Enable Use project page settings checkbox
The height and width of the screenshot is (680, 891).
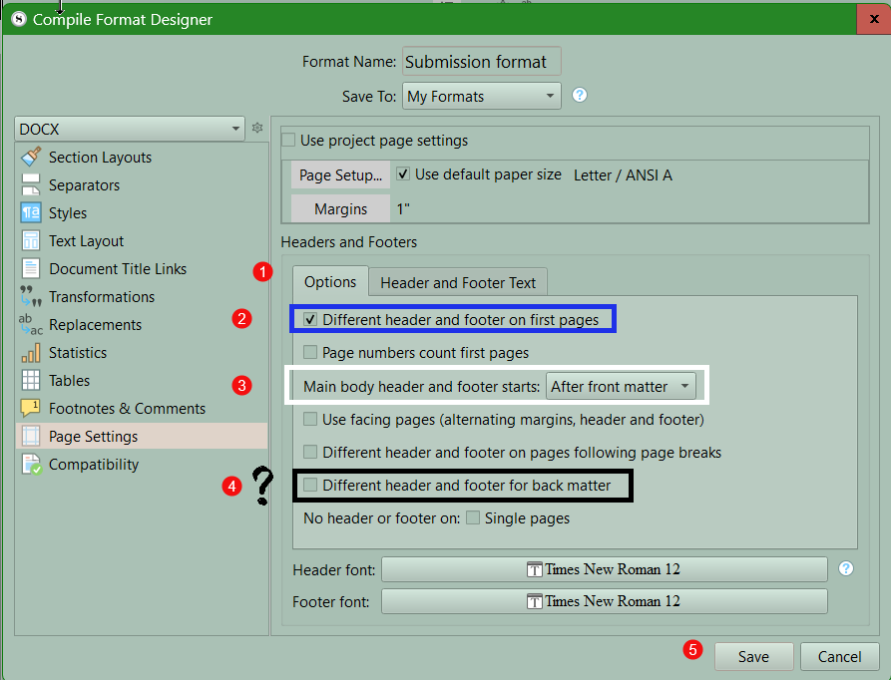[289, 141]
